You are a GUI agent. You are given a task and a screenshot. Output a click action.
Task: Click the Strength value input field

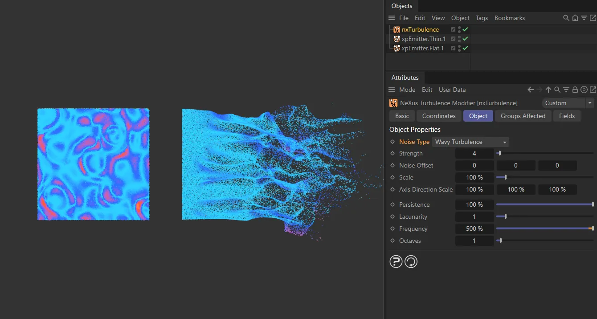click(x=474, y=153)
